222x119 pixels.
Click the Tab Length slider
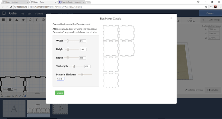point(76,66)
